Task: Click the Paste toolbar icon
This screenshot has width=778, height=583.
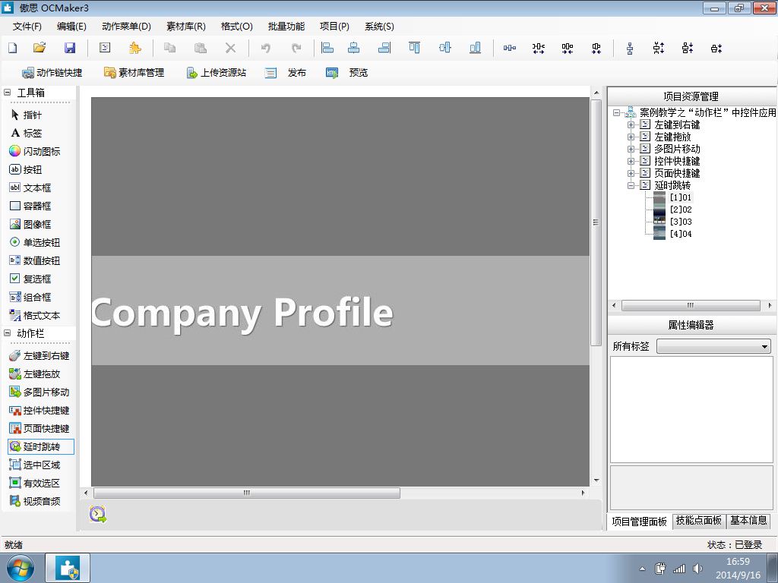Action: point(200,48)
